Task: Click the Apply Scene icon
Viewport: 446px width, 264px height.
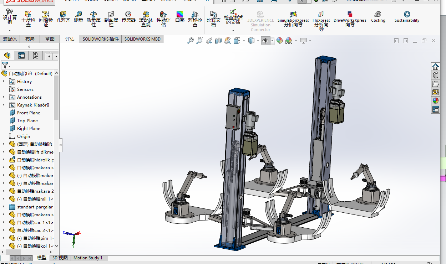Action: click(x=289, y=41)
